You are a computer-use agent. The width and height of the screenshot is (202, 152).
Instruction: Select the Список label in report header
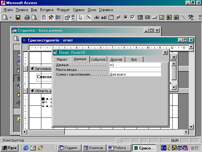[x=44, y=77]
